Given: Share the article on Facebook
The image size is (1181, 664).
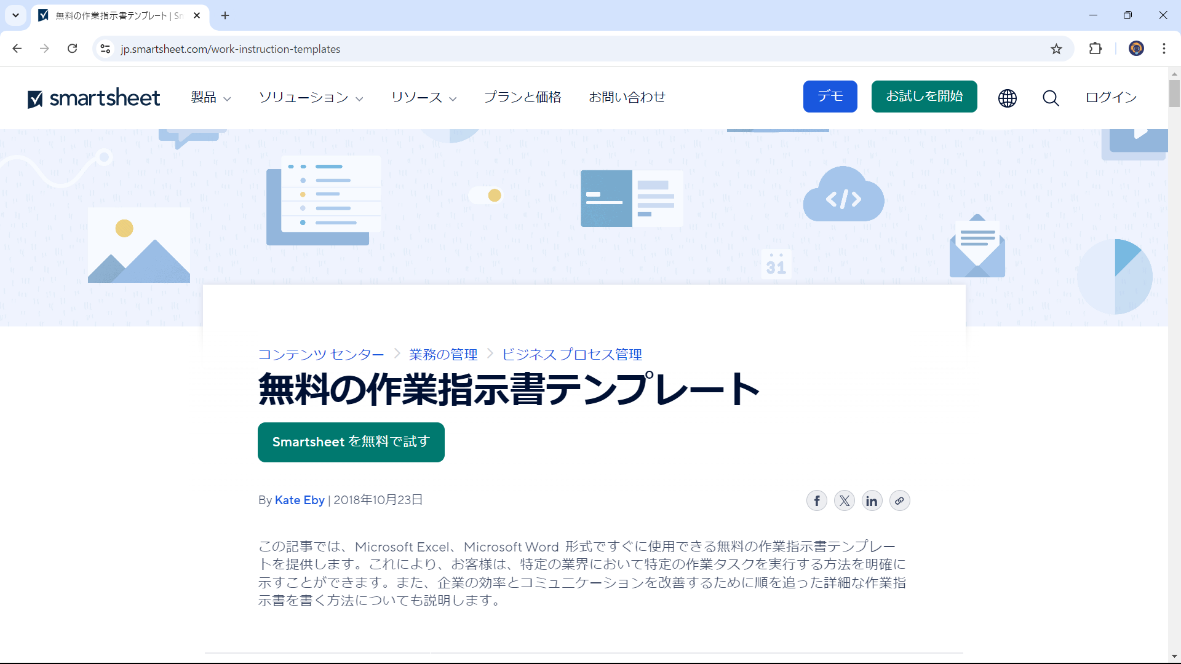Looking at the screenshot, I should 817,500.
